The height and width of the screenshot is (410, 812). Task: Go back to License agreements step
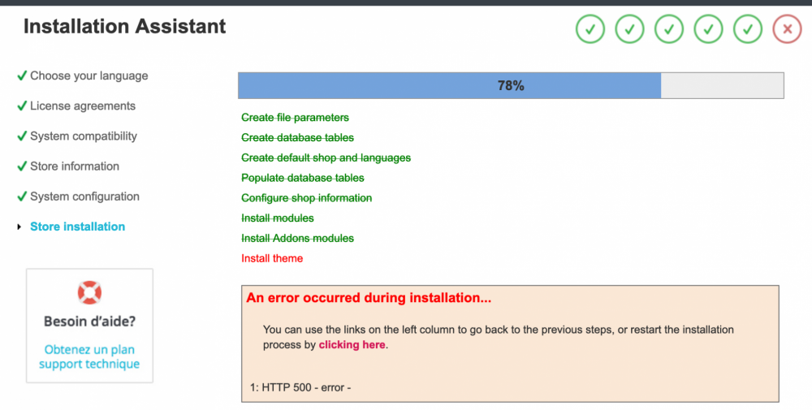coord(83,106)
